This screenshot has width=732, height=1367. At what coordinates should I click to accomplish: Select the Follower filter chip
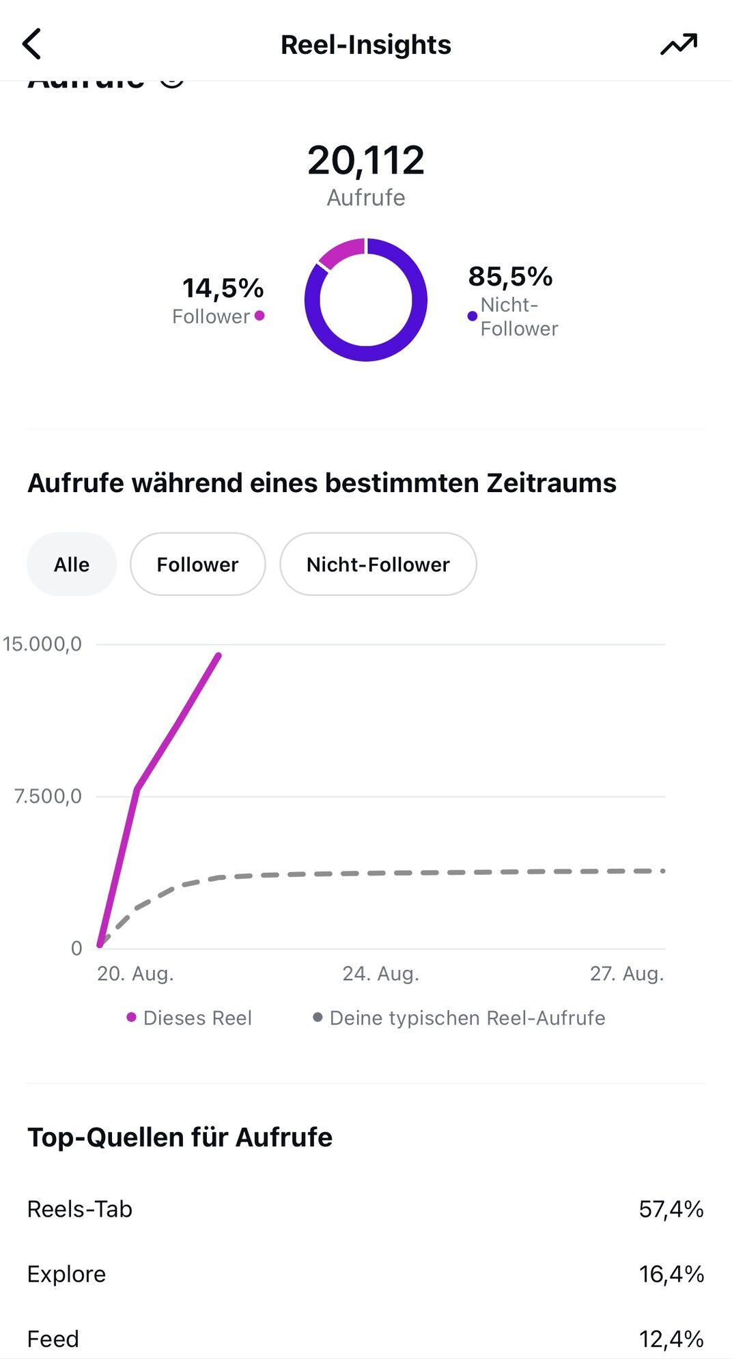pos(197,565)
